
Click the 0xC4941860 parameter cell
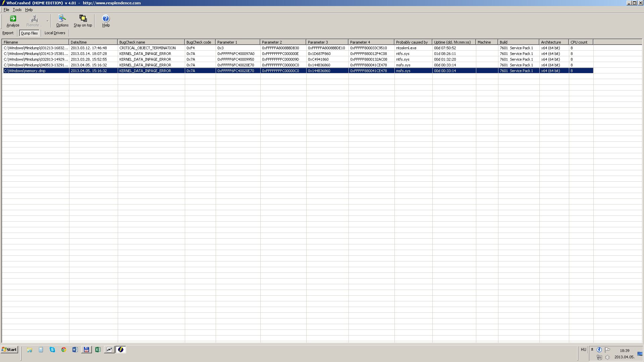pyautogui.click(x=327, y=59)
